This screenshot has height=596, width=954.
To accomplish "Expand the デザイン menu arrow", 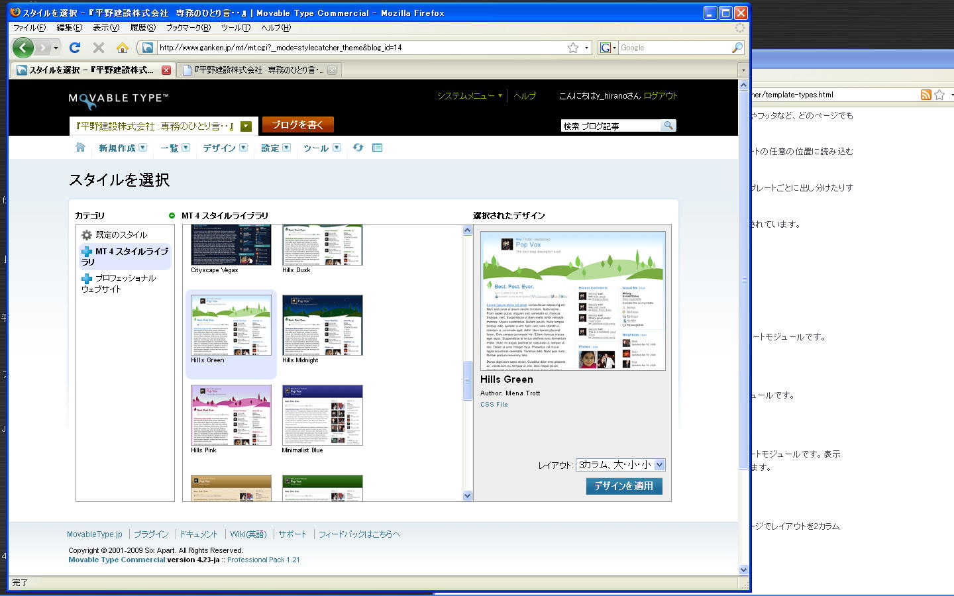I will coord(243,148).
